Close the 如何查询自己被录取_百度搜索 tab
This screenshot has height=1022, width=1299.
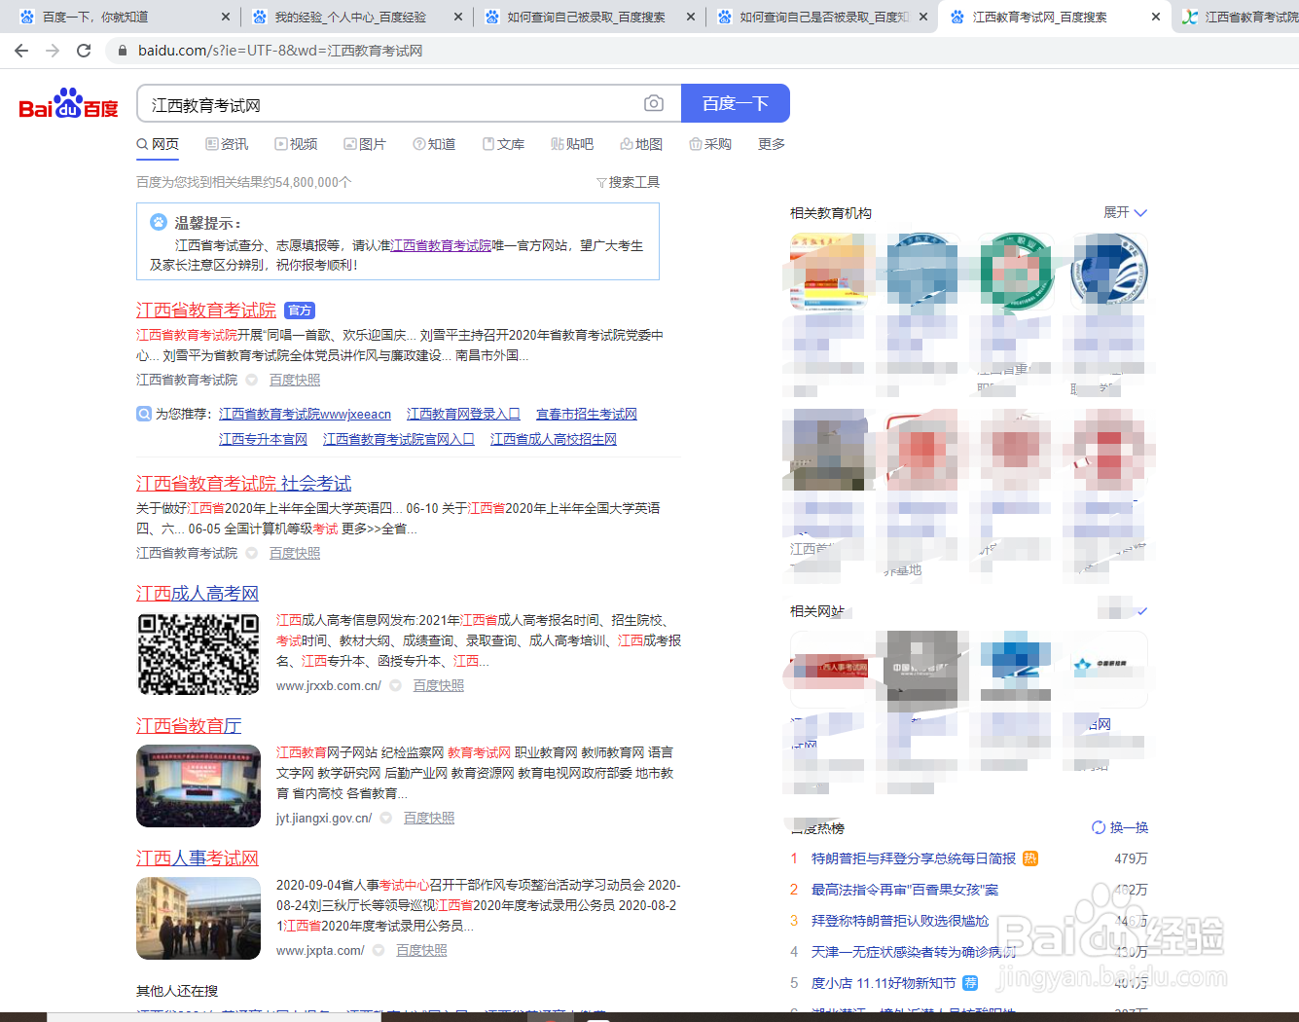tap(691, 17)
